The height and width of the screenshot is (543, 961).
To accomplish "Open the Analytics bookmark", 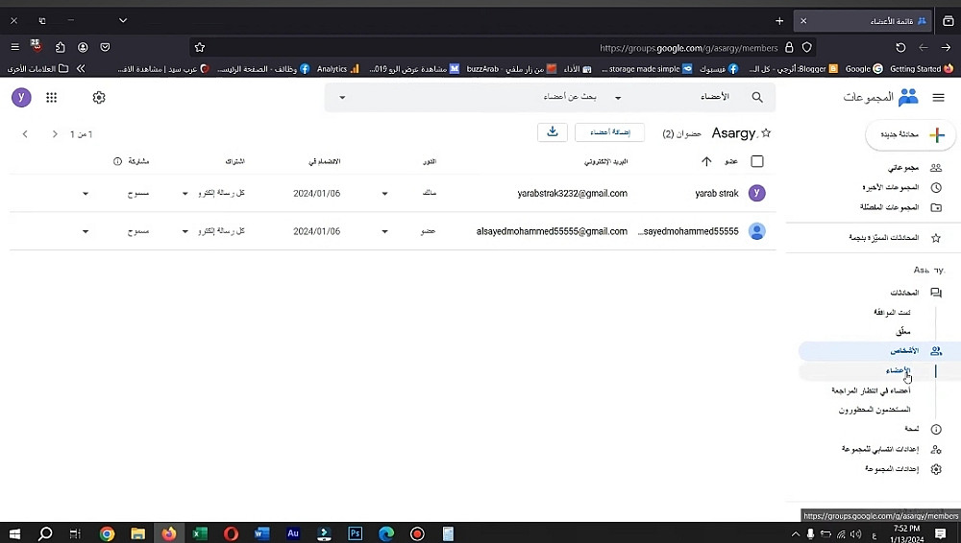I will [337, 69].
